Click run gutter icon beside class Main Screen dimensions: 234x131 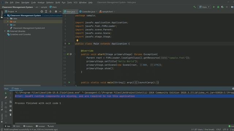[x=69, y=44]
